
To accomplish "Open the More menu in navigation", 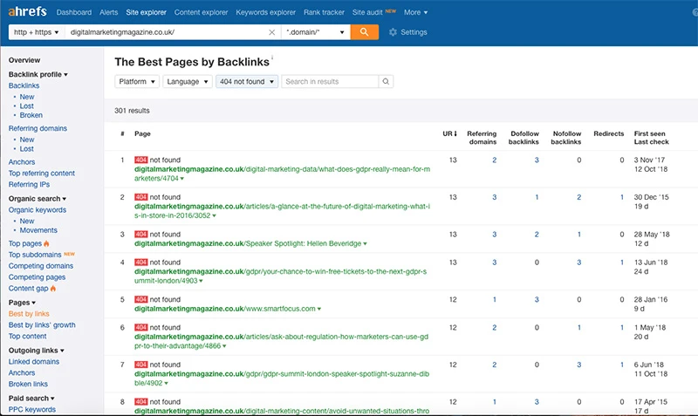I will pos(415,12).
